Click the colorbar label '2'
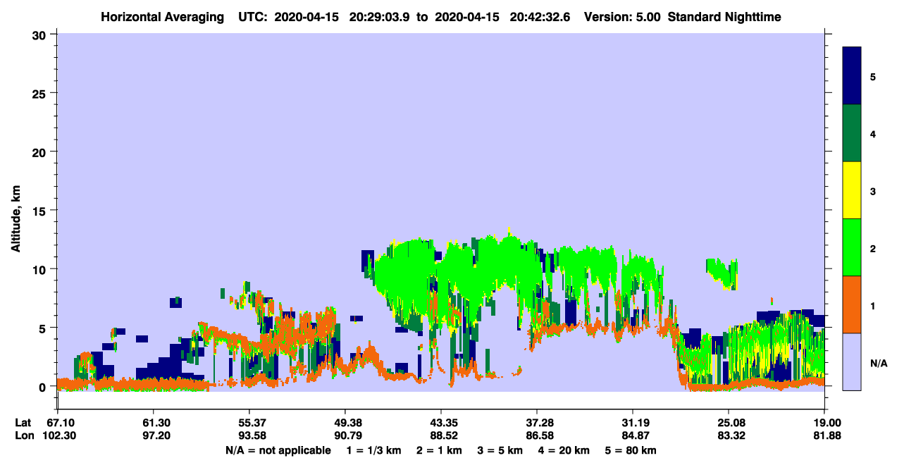 [873, 248]
